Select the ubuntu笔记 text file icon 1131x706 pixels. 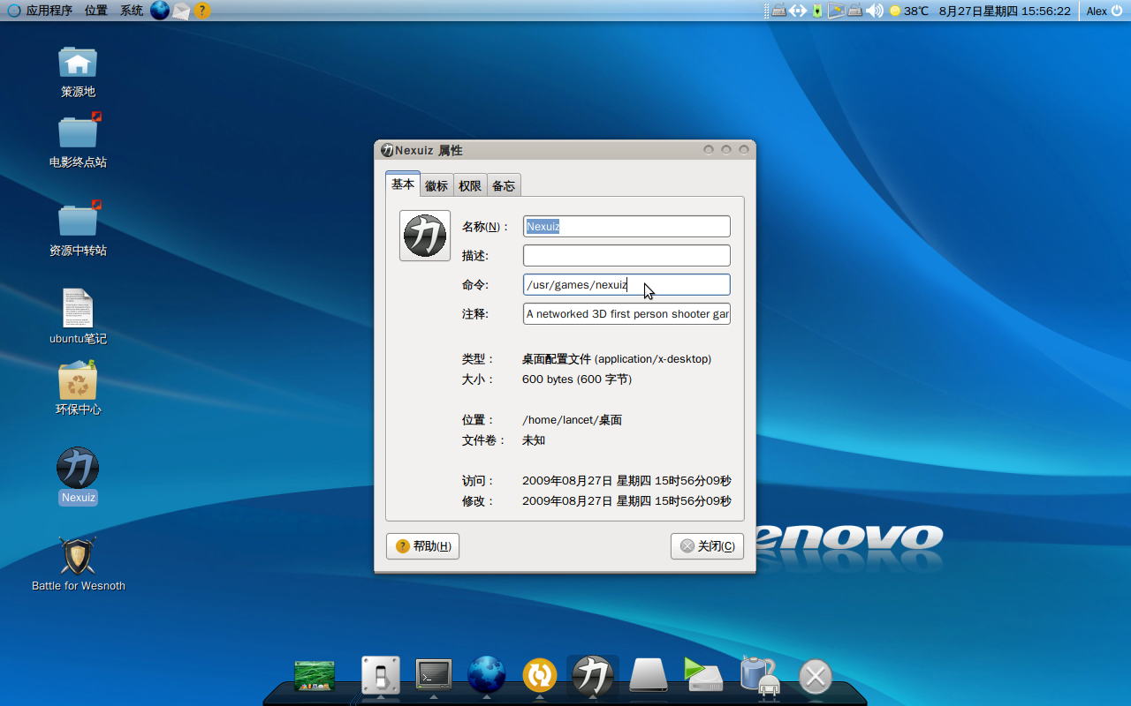[78, 309]
